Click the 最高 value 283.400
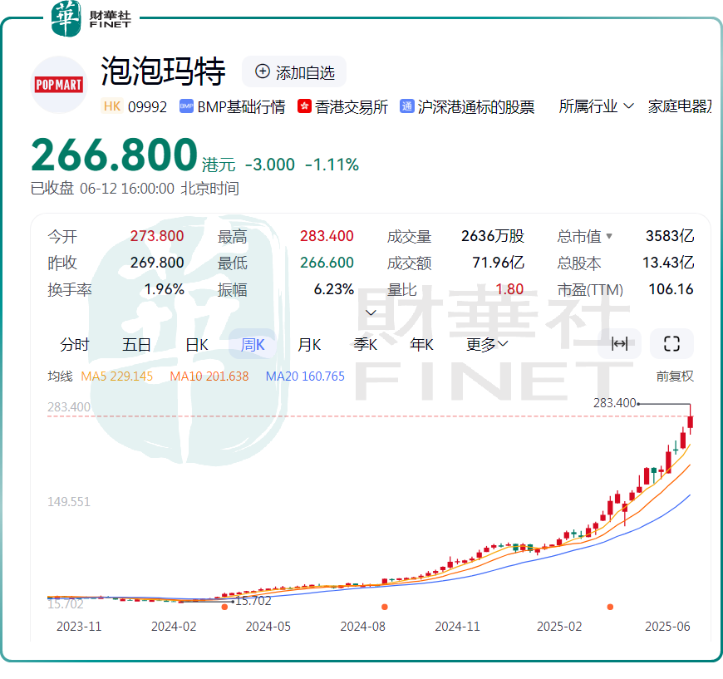Viewport: 723px width, 679px height. (327, 236)
